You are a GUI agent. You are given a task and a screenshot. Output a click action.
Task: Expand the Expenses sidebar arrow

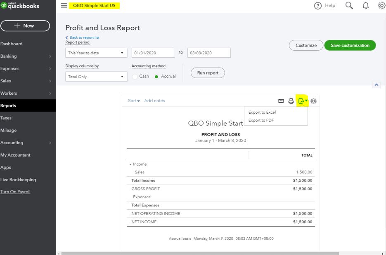coord(50,68)
